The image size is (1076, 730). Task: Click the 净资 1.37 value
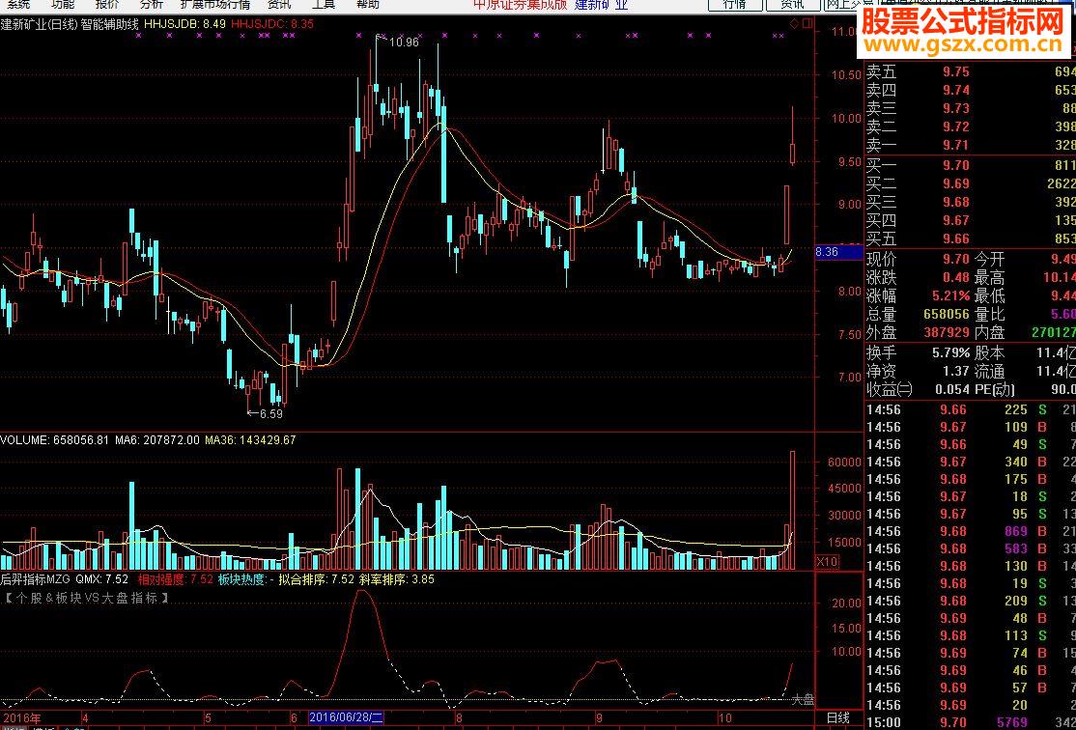[x=955, y=372]
